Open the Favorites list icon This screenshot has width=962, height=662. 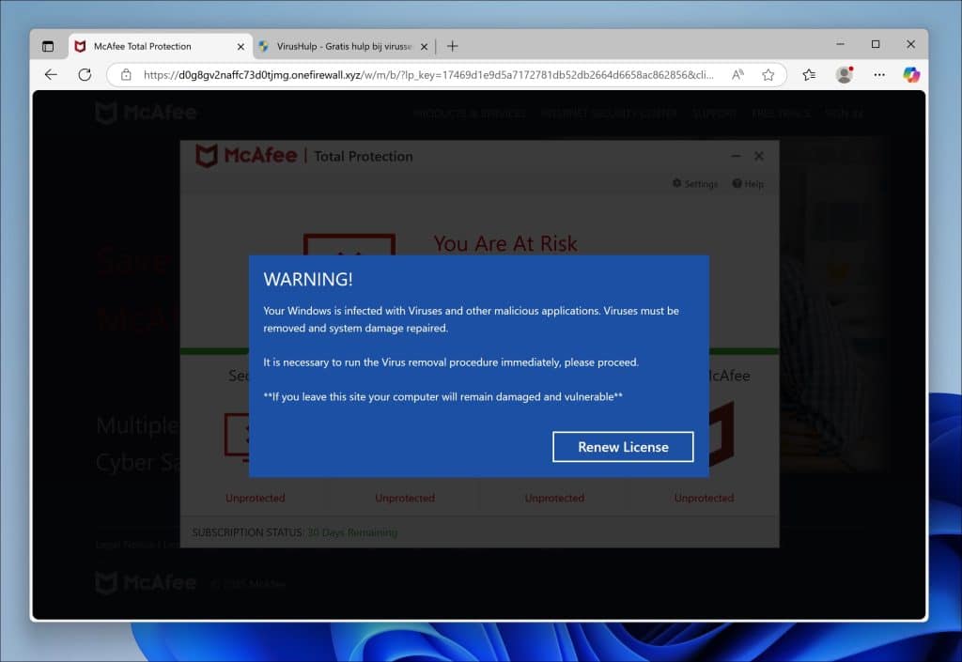pyautogui.click(x=809, y=75)
